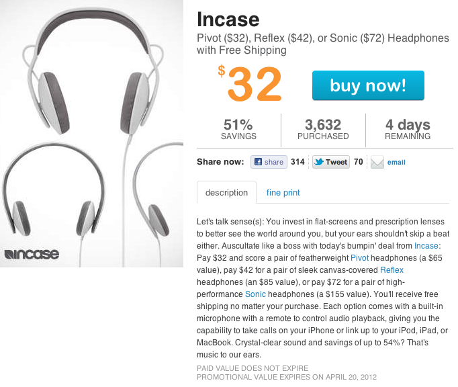Open the email share link
Screen dimensions: 458x387
[x=396, y=163]
